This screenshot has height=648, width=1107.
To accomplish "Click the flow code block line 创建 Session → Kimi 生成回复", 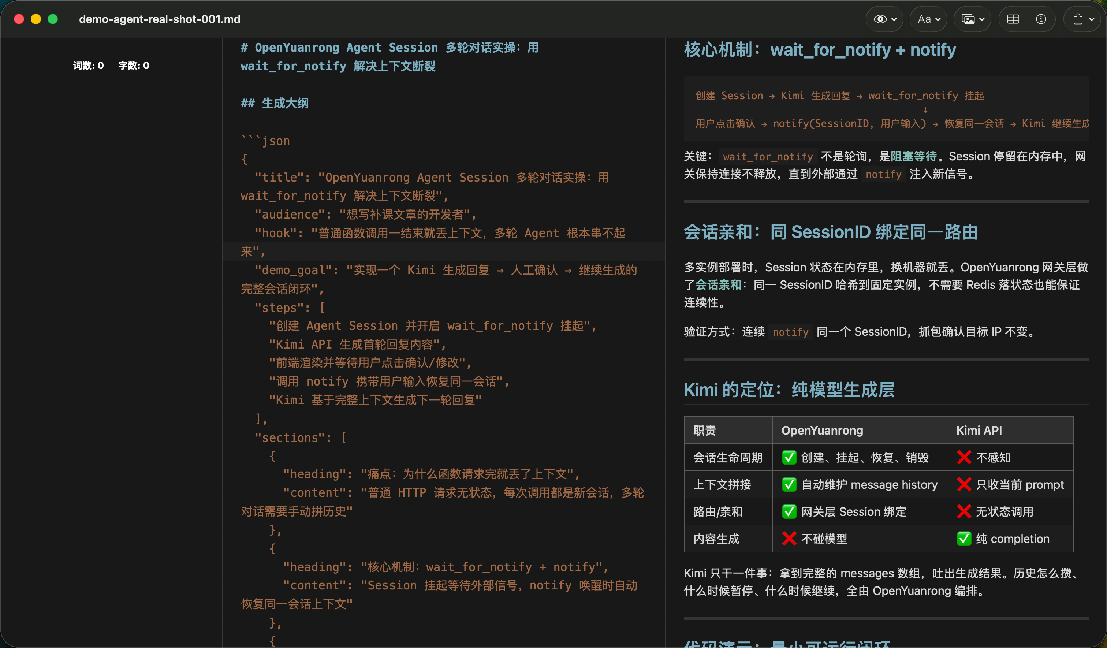I will click(839, 96).
